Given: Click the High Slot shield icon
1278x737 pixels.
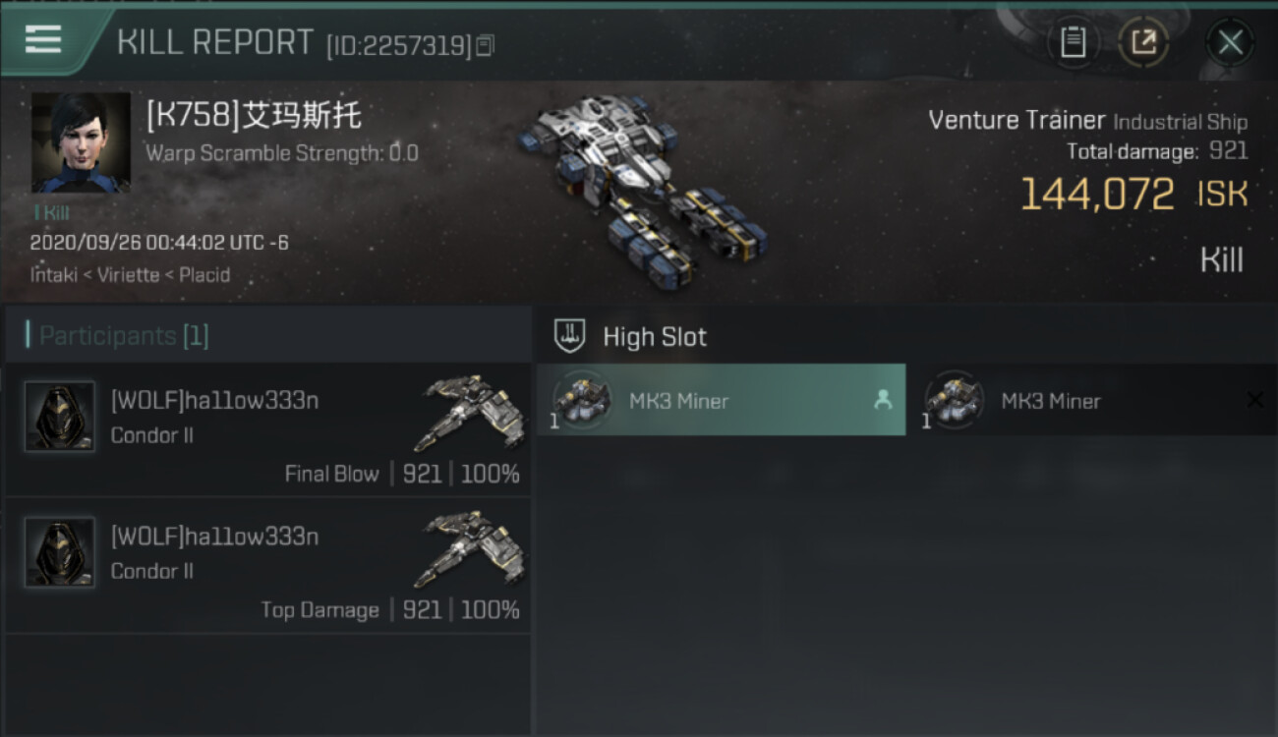Looking at the screenshot, I should (x=570, y=336).
